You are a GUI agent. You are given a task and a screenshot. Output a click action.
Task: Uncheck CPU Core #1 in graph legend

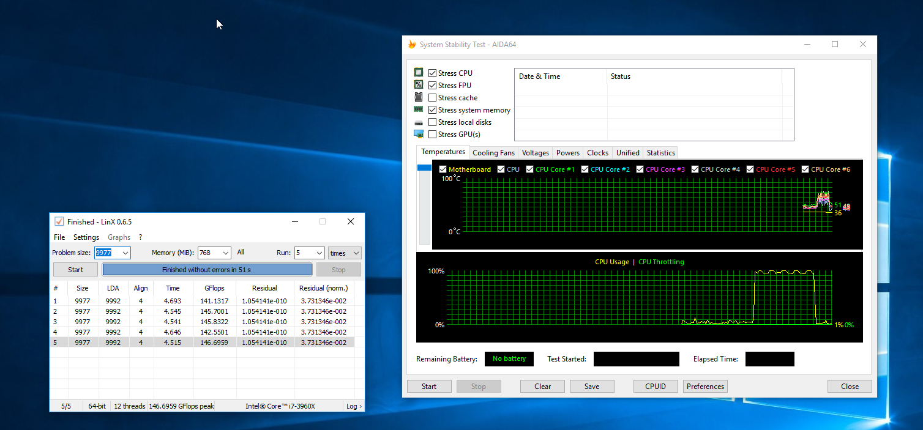[x=530, y=169]
